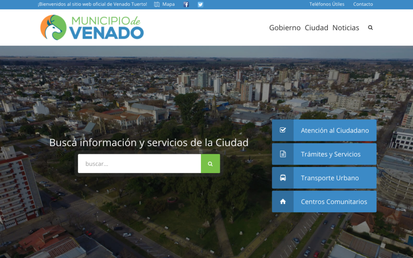Click the document icon of Trámites y Servicios
The image size is (413, 258).
click(x=283, y=154)
